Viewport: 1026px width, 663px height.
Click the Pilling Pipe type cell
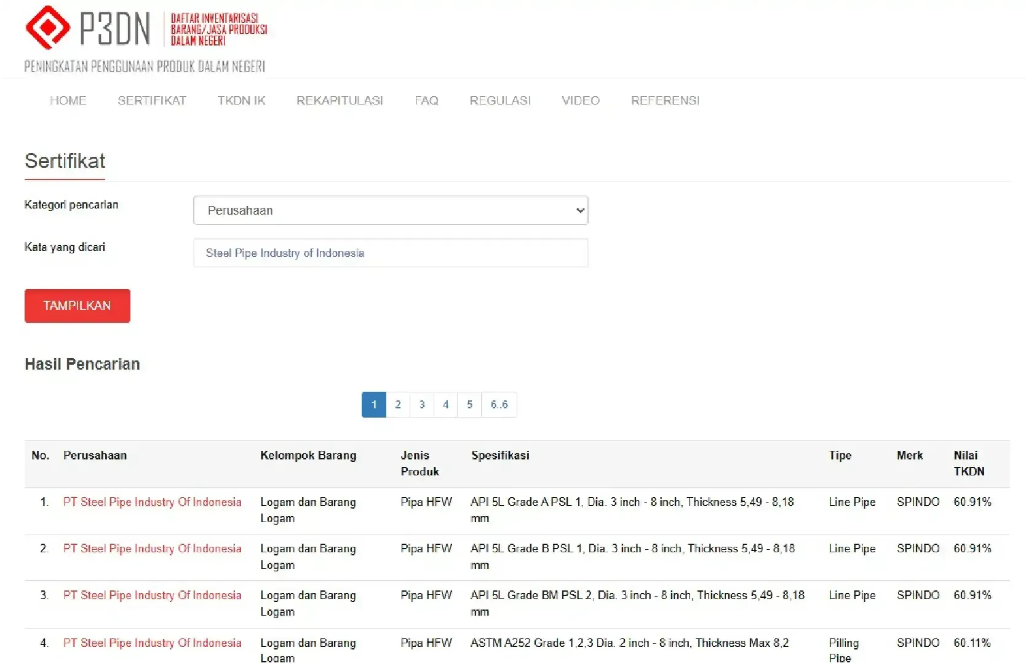pyautogui.click(x=844, y=650)
